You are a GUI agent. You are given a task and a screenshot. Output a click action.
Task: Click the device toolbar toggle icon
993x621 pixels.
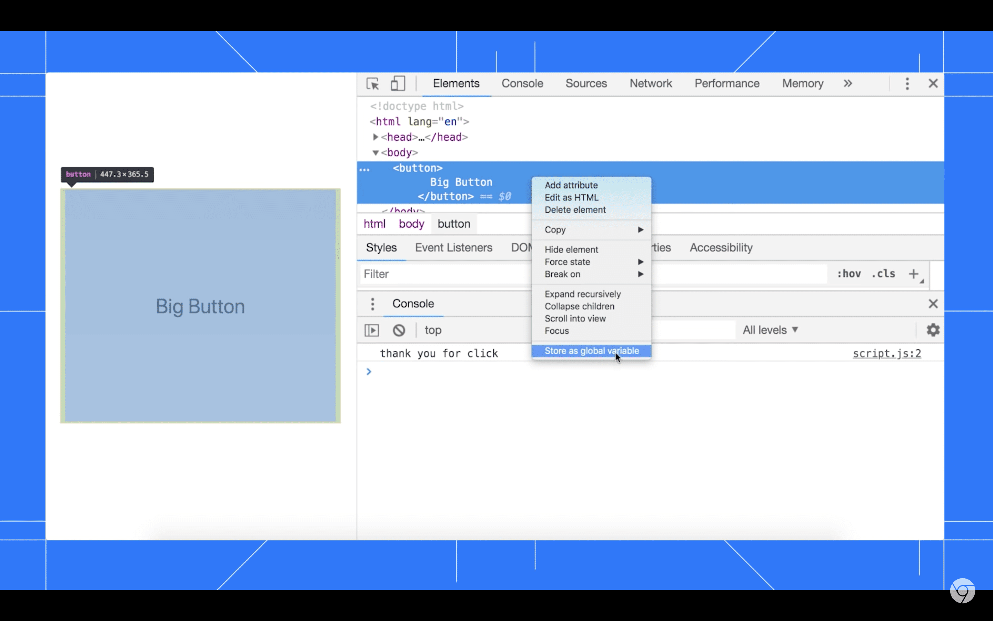(x=397, y=84)
